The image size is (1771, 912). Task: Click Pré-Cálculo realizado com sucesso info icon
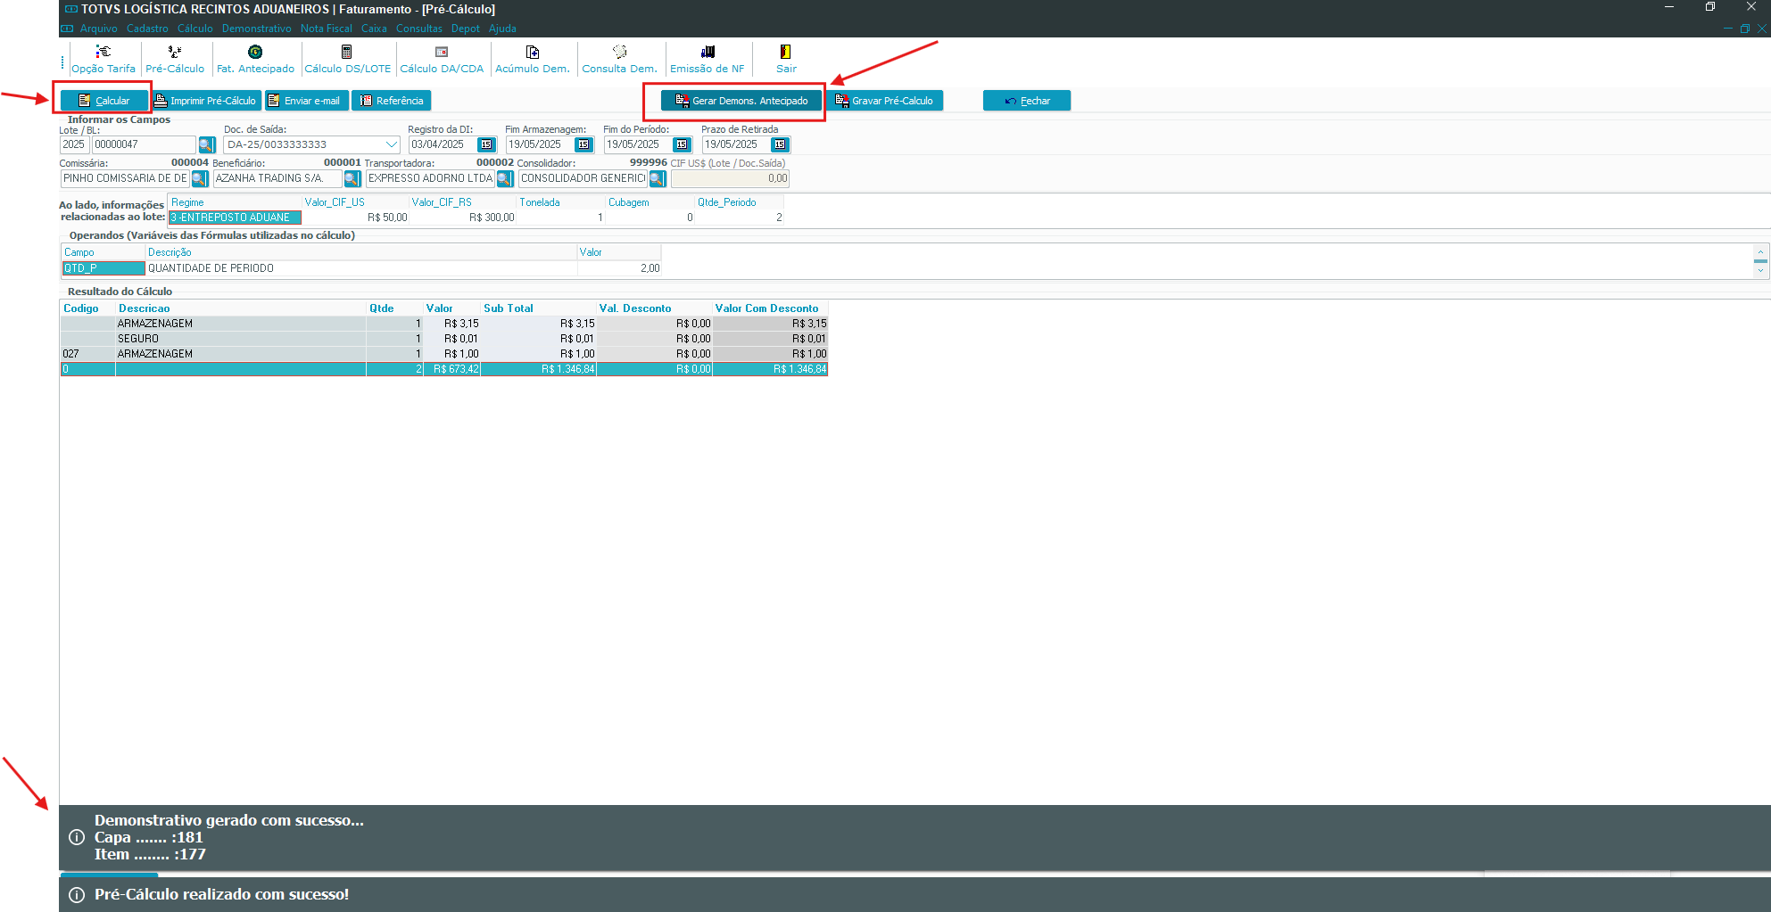[x=77, y=895]
